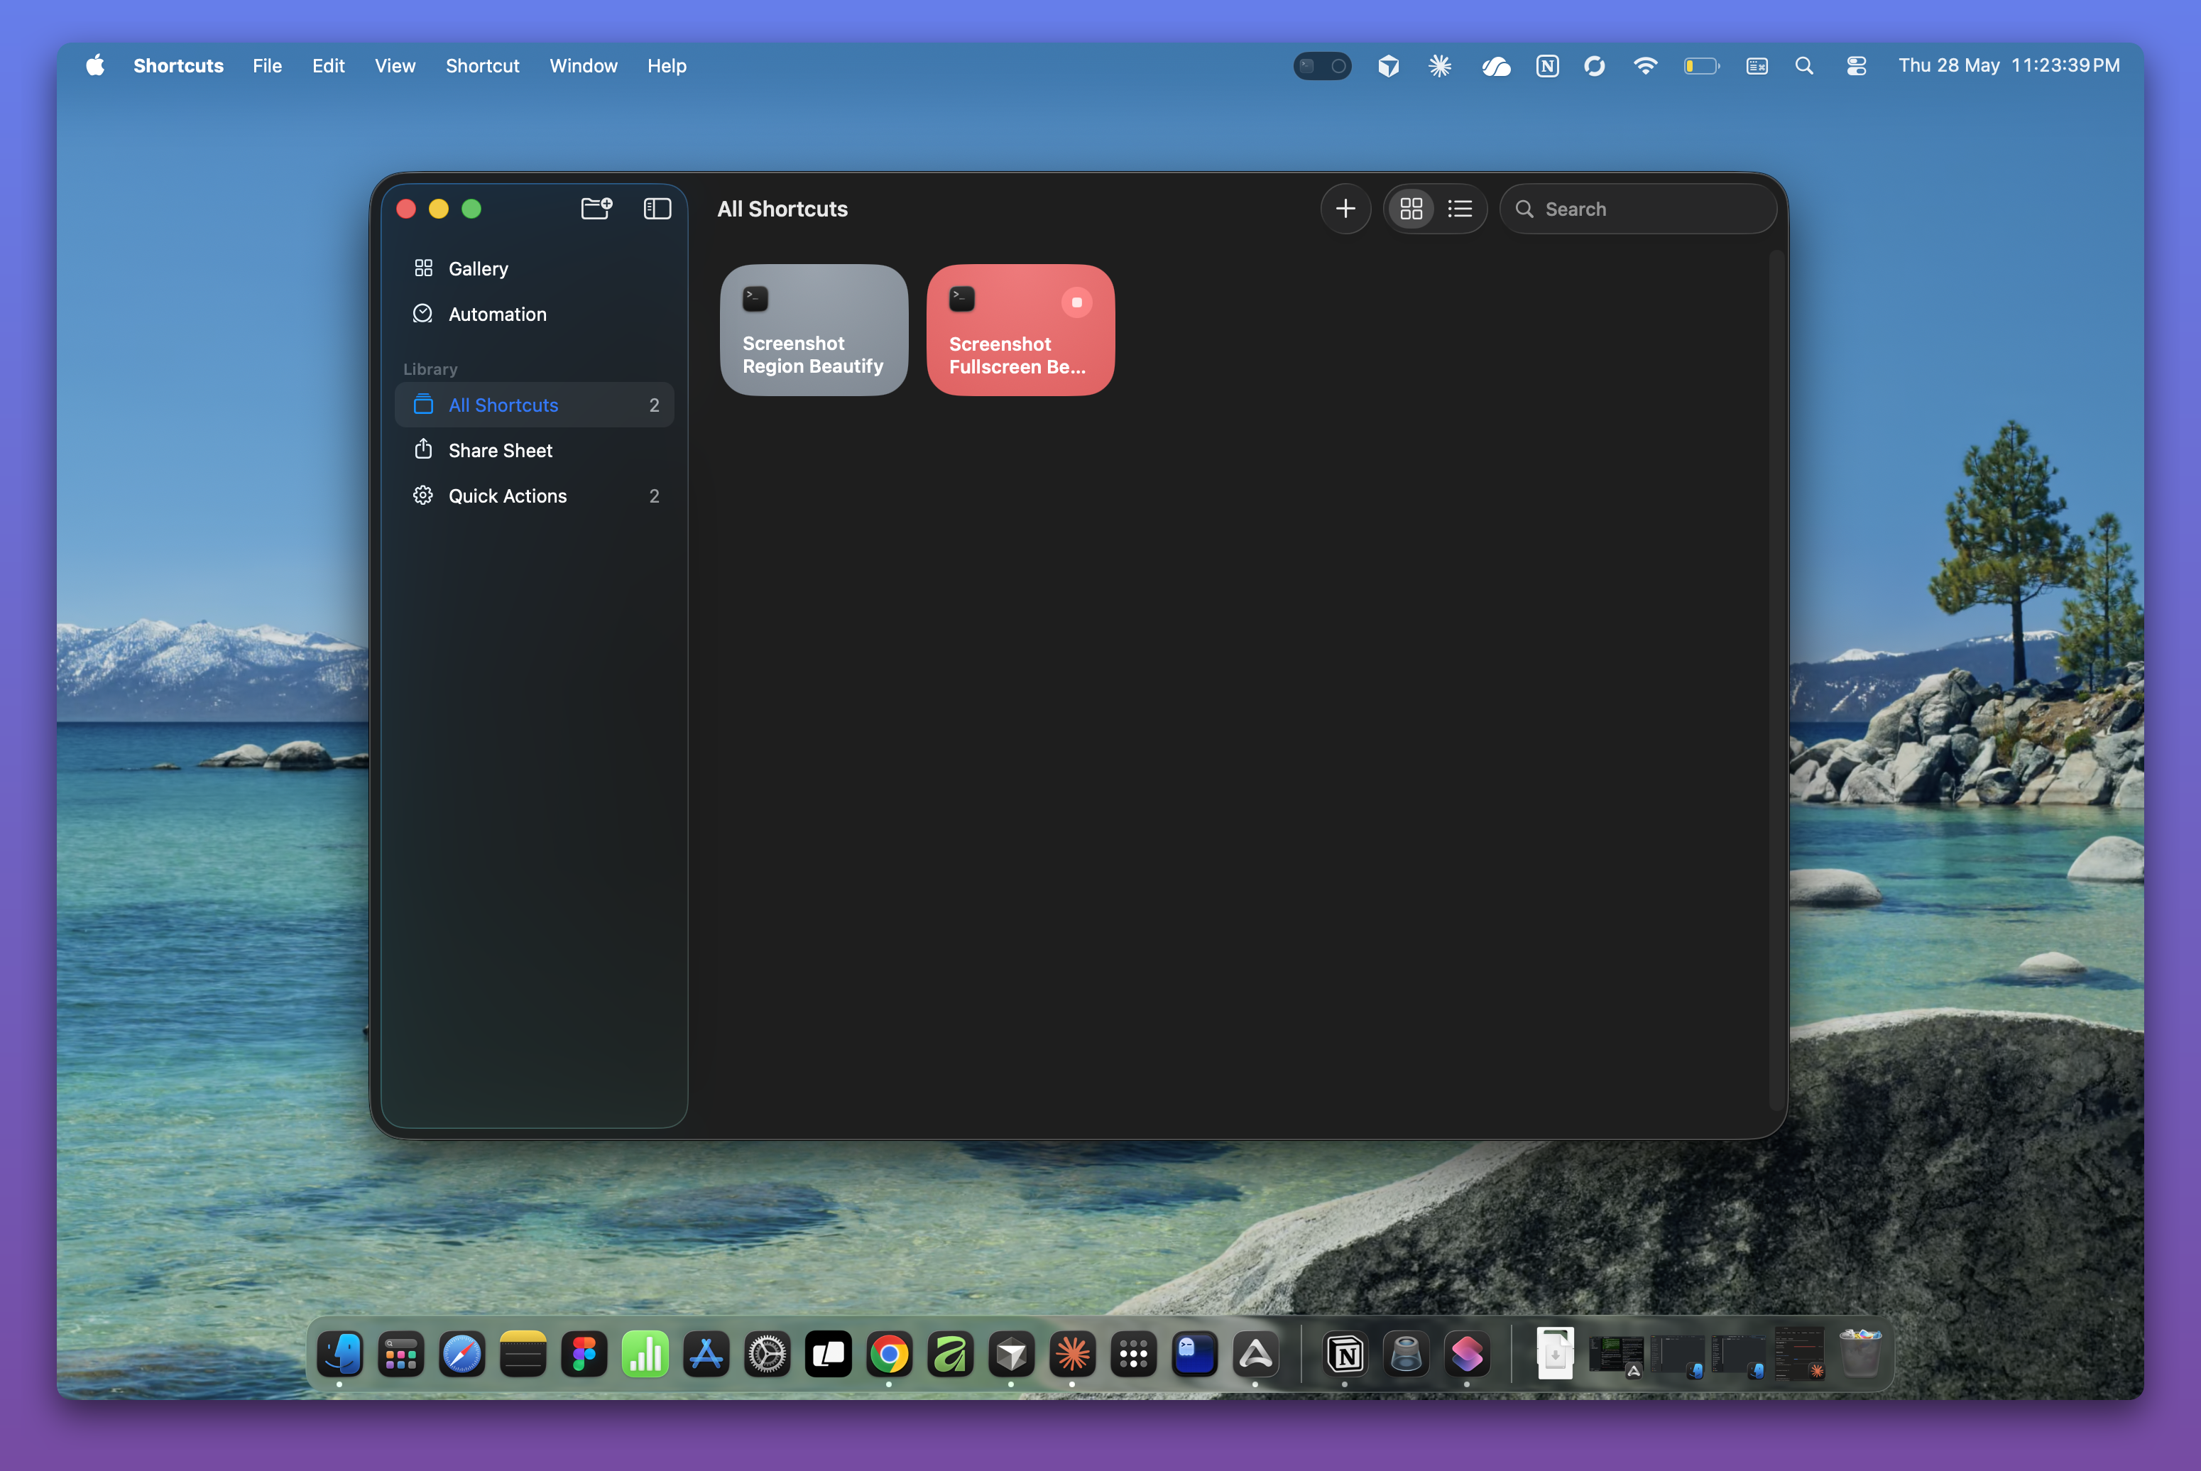Image resolution: width=2201 pixels, height=1471 pixels.
Task: Hide the sidebar with the sidebar toggle
Action: coord(657,208)
